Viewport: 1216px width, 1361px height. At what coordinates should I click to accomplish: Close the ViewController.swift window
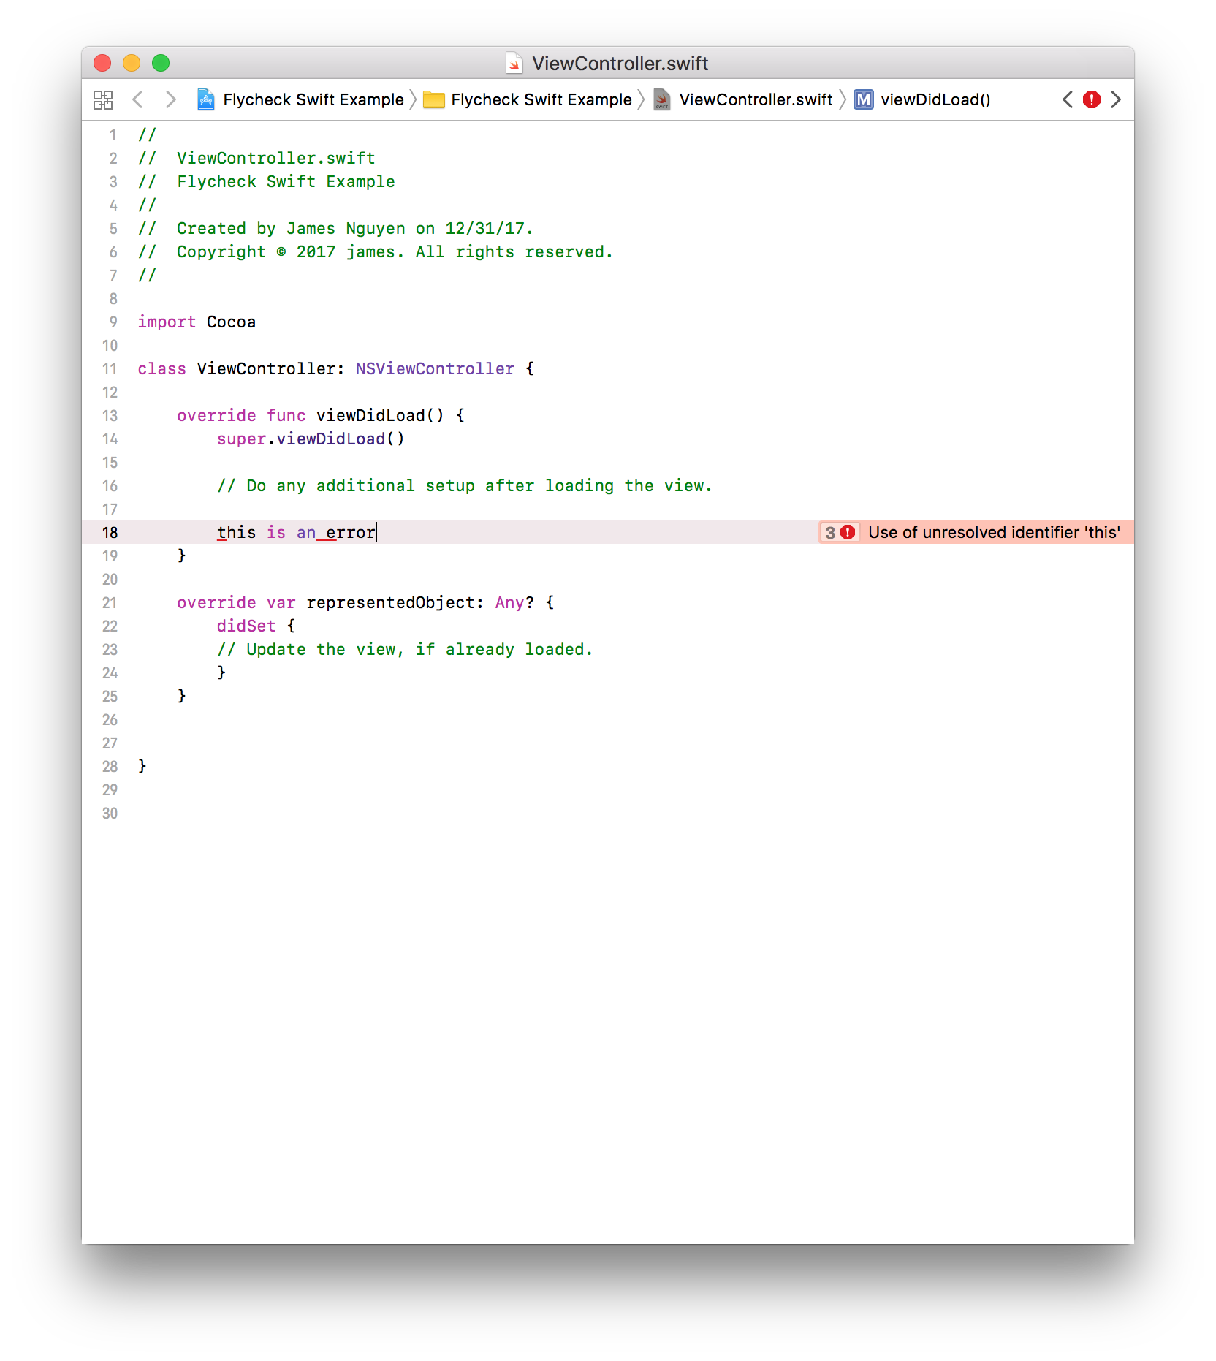pyautogui.click(x=102, y=64)
